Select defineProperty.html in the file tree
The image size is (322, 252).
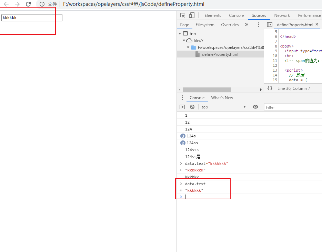coord(220,54)
